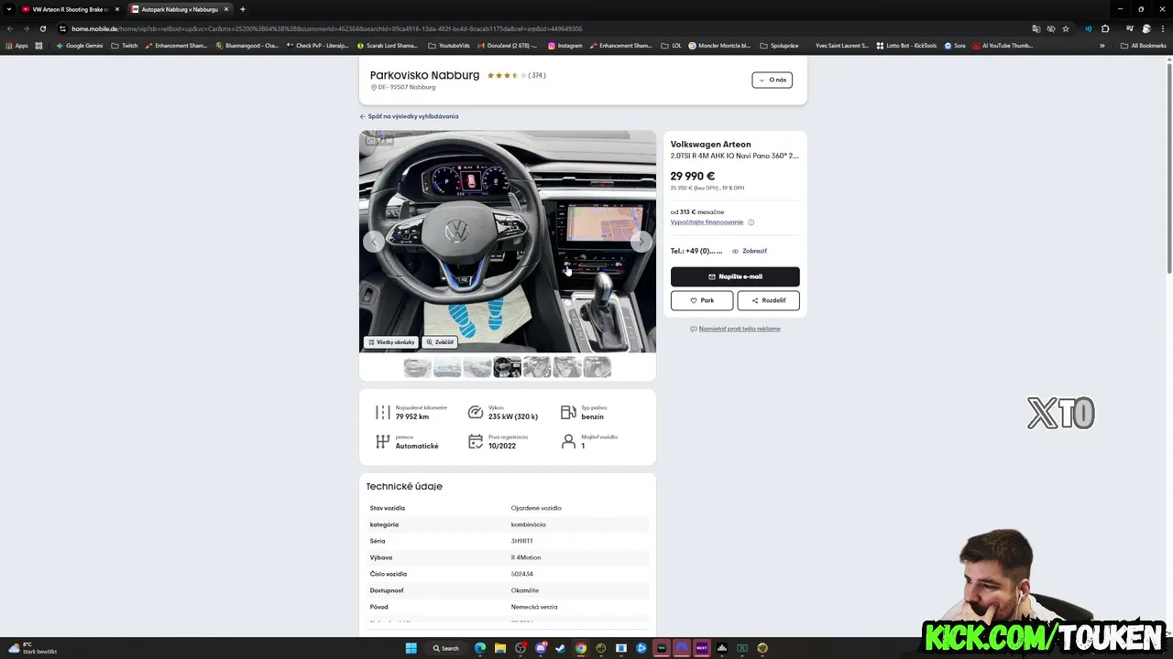Click price text 29 990 €
This screenshot has width=1173, height=659.
point(692,176)
